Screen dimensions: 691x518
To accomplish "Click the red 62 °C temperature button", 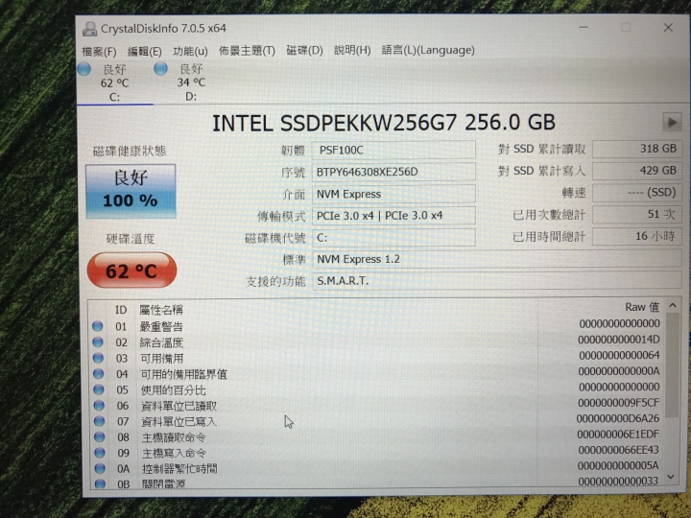I will click(x=131, y=270).
